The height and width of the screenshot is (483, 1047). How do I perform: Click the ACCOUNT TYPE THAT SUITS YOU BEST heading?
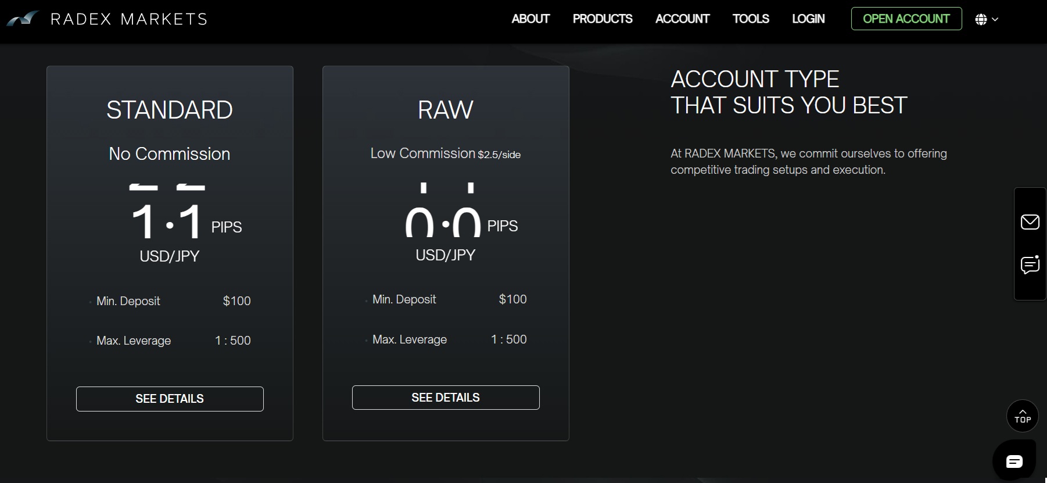[x=789, y=92]
